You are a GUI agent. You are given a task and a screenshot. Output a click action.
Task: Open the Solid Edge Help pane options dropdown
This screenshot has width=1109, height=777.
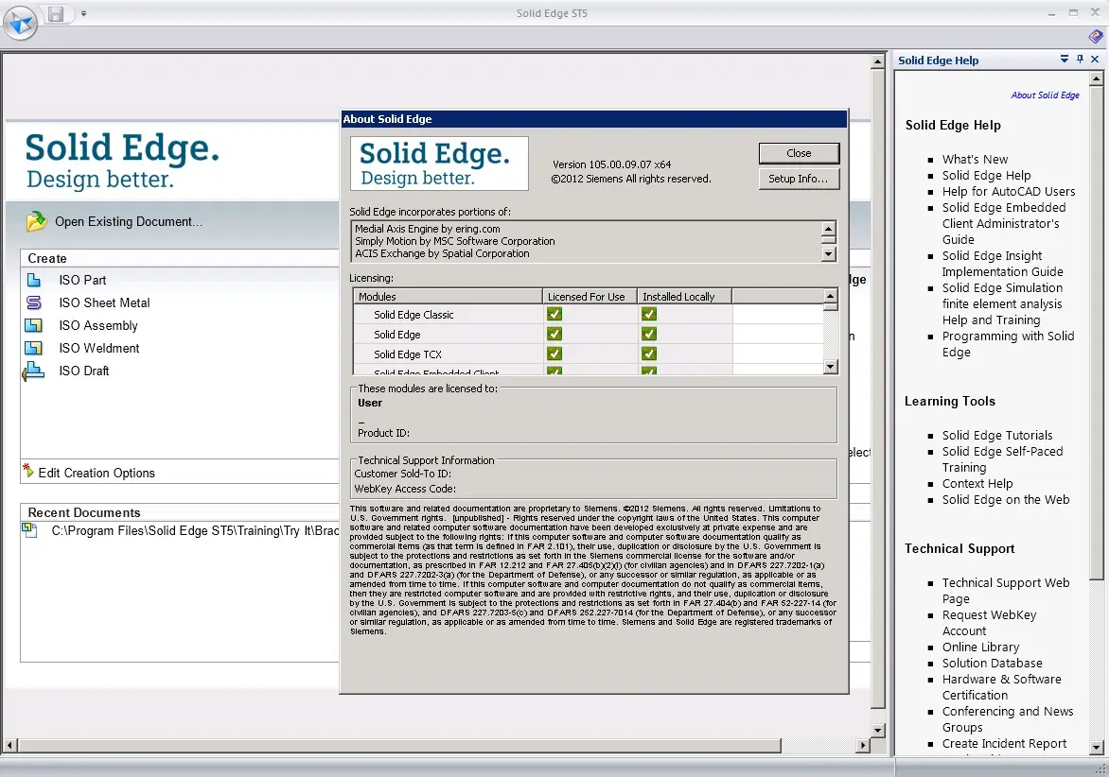1065,60
